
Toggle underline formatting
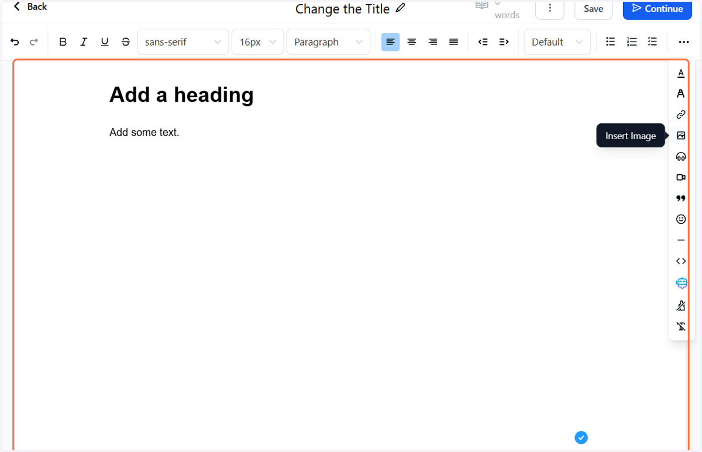[105, 42]
